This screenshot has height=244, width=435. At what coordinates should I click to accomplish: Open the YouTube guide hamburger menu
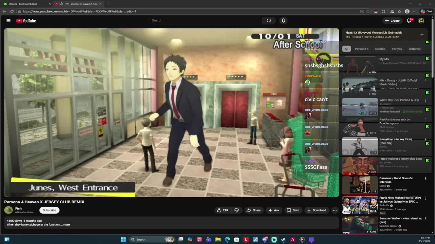coord(8,21)
